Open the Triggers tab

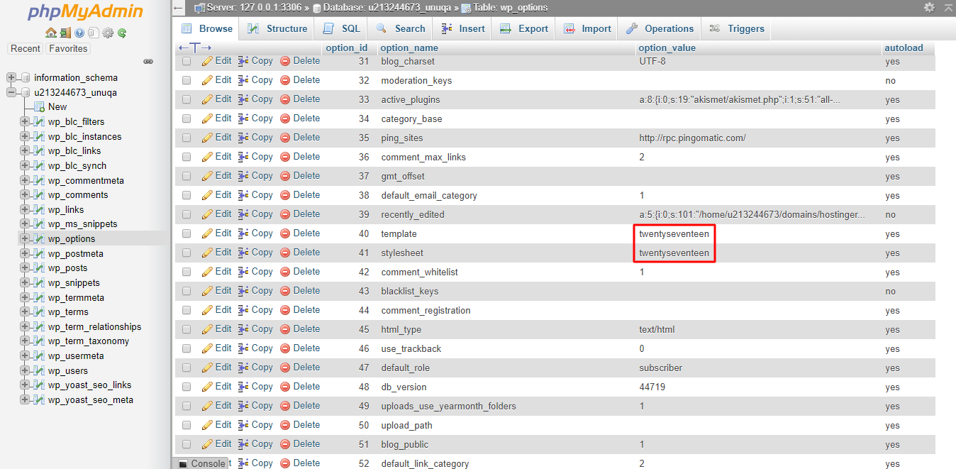[737, 28]
